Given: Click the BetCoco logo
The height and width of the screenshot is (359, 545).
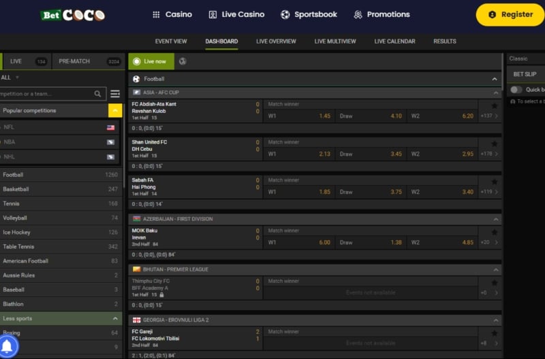Looking at the screenshot, I should 73,15.
